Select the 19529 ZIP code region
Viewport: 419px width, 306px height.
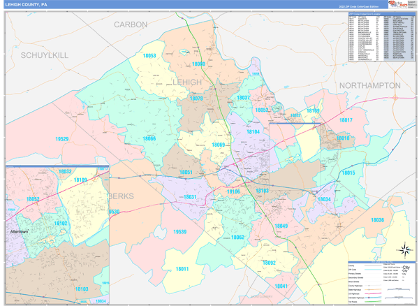62,139
